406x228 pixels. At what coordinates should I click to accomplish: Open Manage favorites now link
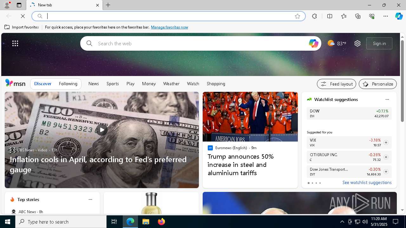(169, 27)
